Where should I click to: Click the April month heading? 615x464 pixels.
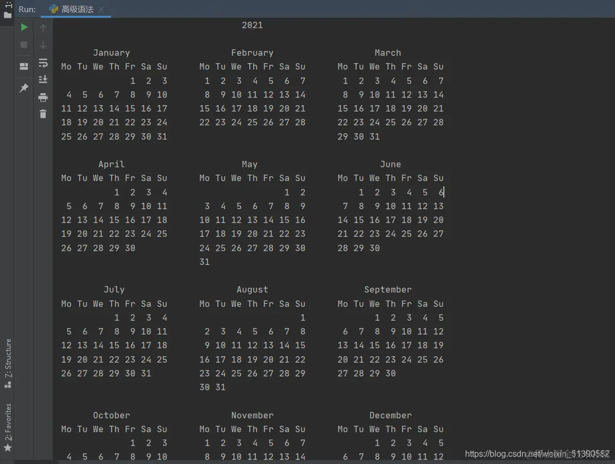click(x=112, y=164)
